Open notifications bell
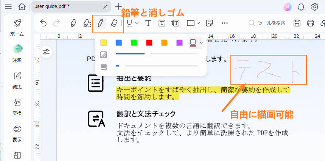Image resolution: width=325 pixels, height=161 pixels. pos(301,7)
